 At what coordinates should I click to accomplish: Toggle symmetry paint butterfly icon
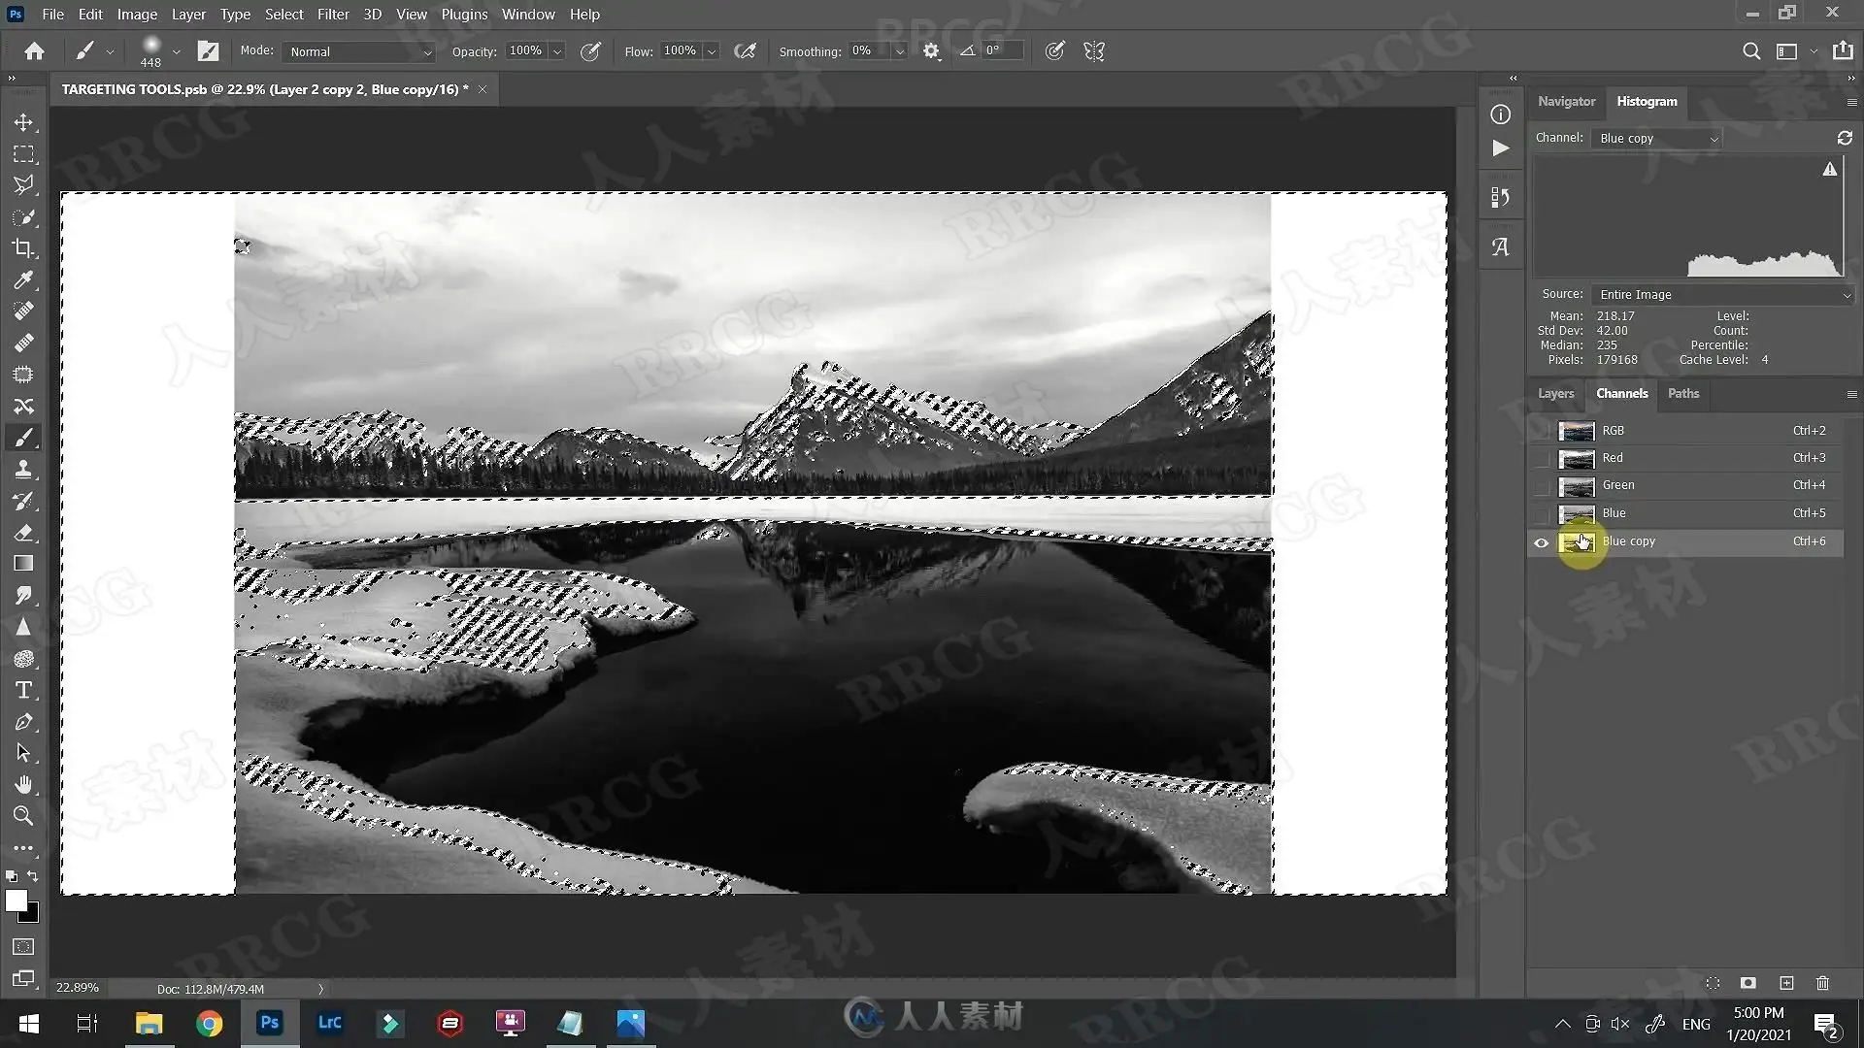coord(1094,51)
